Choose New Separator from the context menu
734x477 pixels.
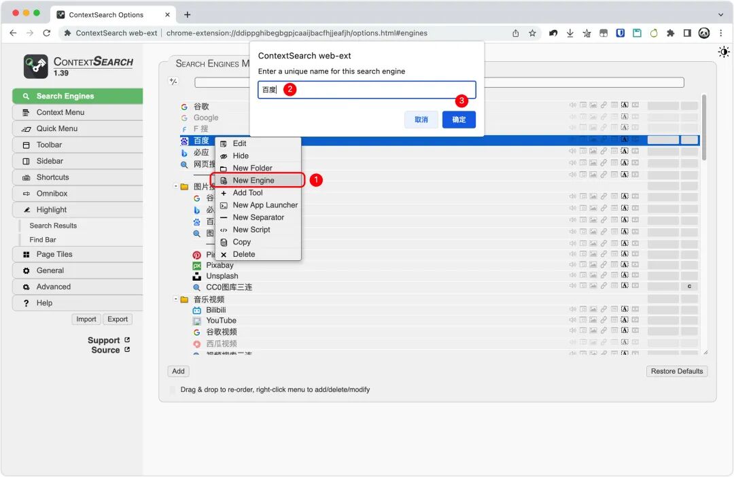click(258, 217)
